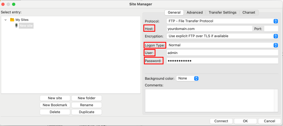Focus the User field containing admin
This screenshot has width=283, height=126.
222,53
